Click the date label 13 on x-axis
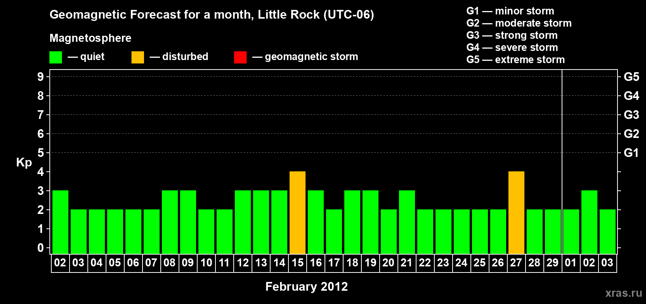The height and width of the screenshot is (304, 646). point(261,263)
